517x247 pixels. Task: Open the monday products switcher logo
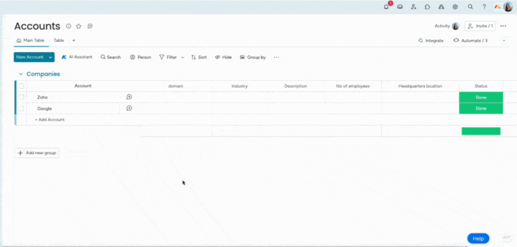(497, 7)
